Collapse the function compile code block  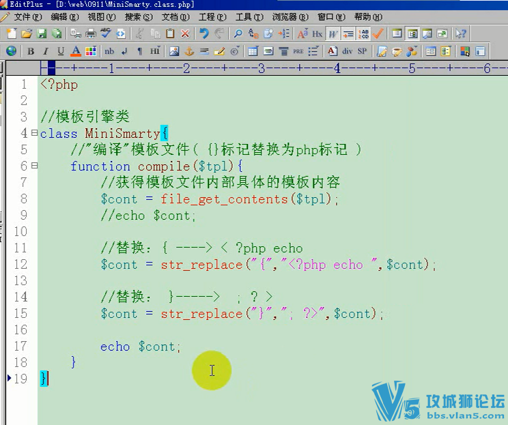coord(34,166)
